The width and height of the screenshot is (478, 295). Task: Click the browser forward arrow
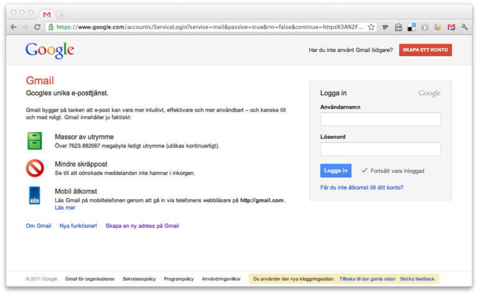(26, 27)
